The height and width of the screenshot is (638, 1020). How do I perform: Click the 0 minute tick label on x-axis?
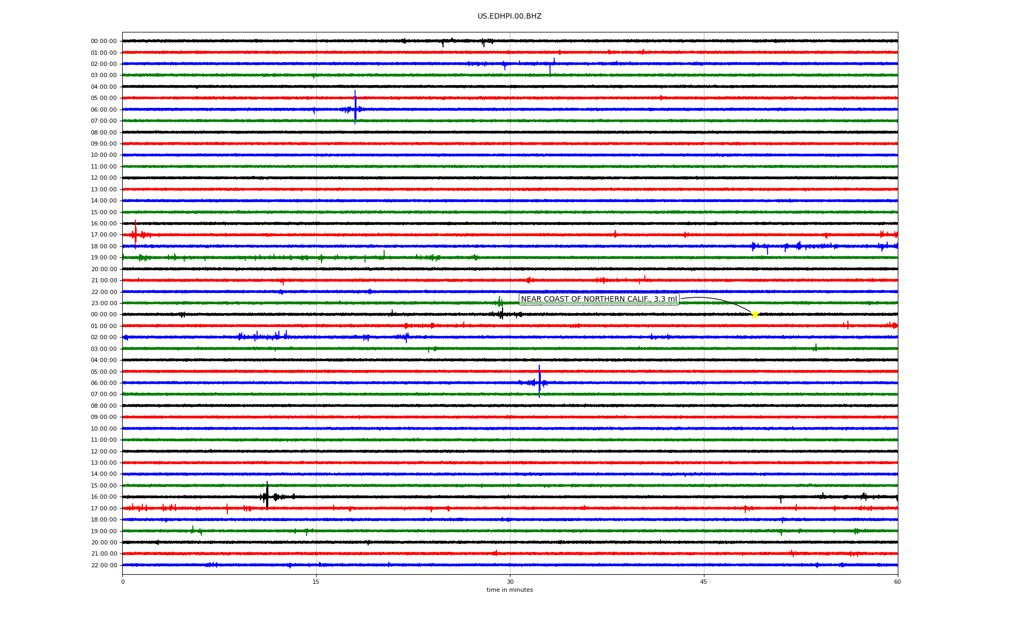123,582
